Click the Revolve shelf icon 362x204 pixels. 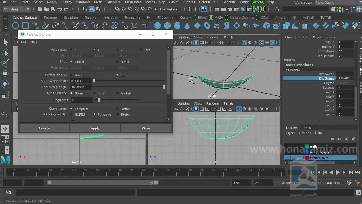217,26
